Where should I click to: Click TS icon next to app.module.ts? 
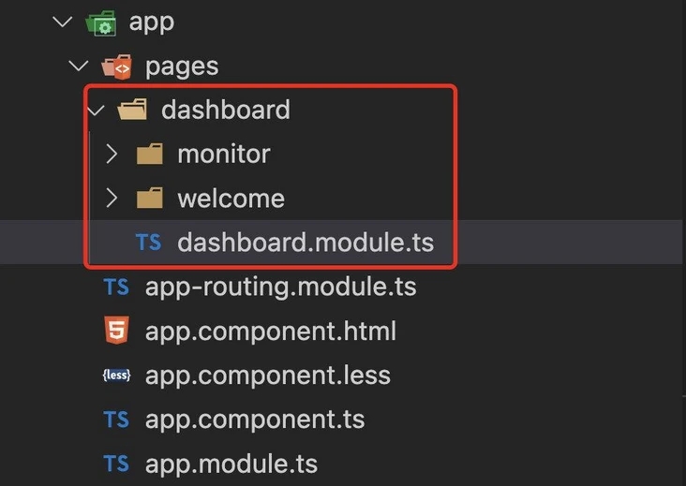pos(116,464)
